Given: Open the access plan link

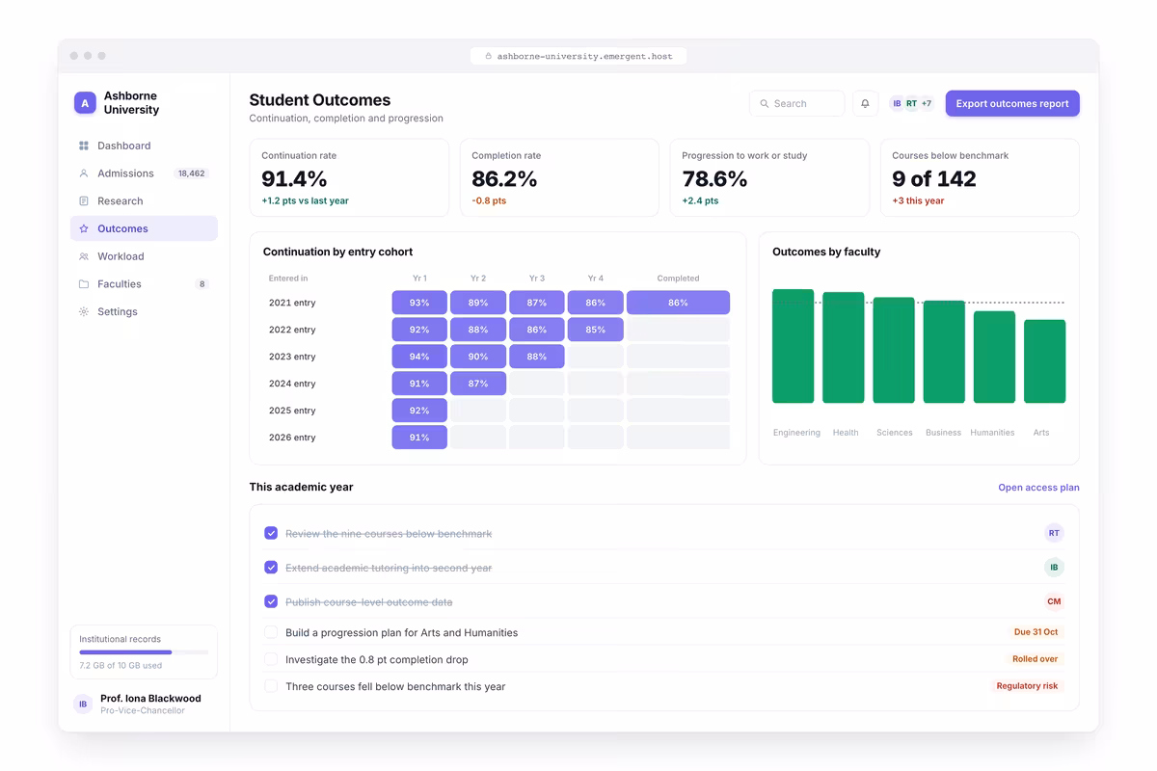Looking at the screenshot, I should tap(1038, 488).
